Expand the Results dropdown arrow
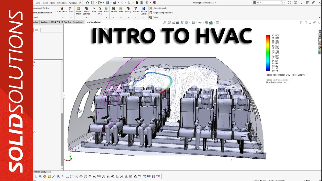This screenshot has width=322, height=181. point(114,18)
